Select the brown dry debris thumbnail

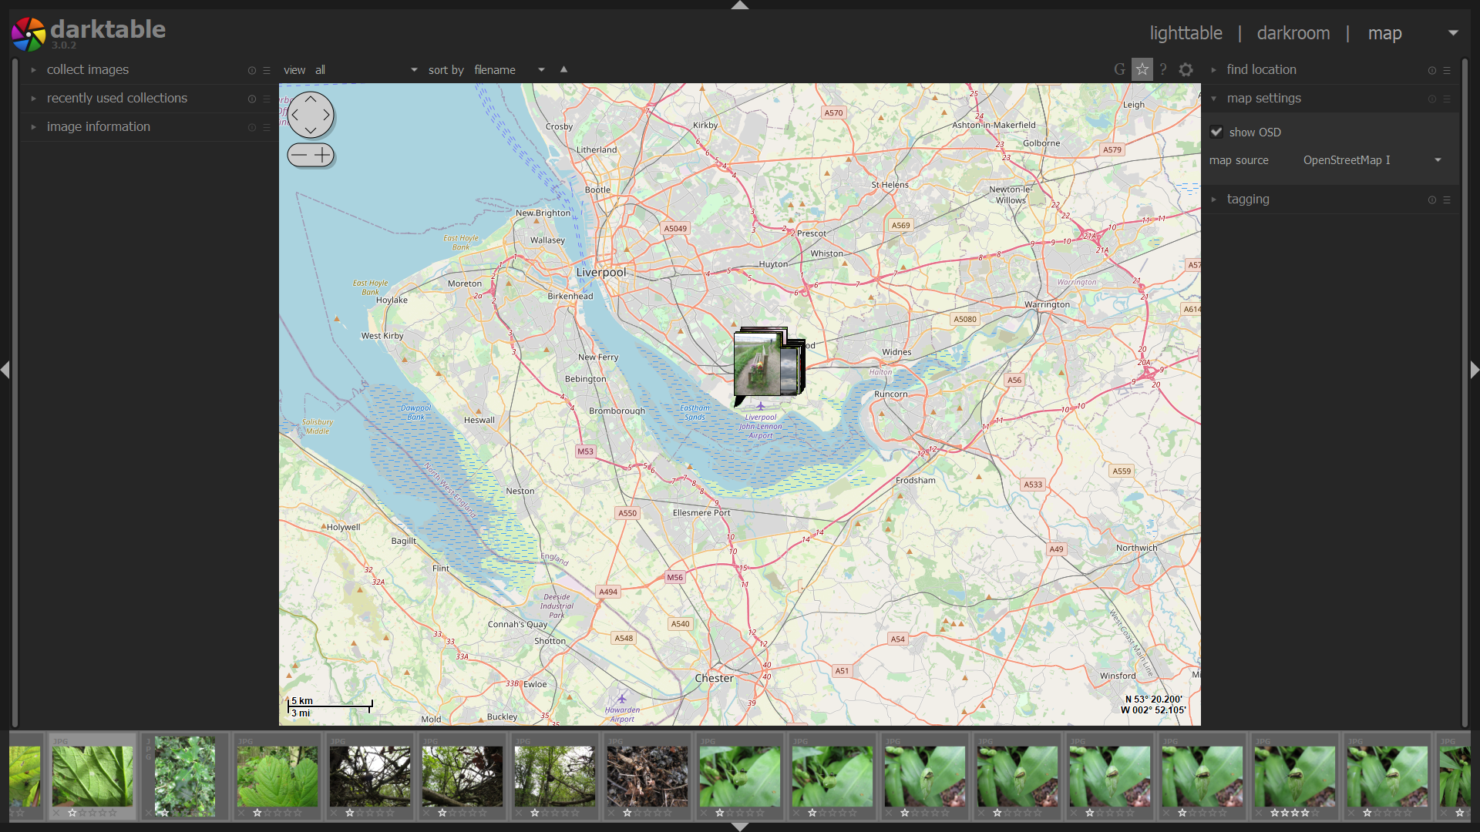click(x=647, y=776)
